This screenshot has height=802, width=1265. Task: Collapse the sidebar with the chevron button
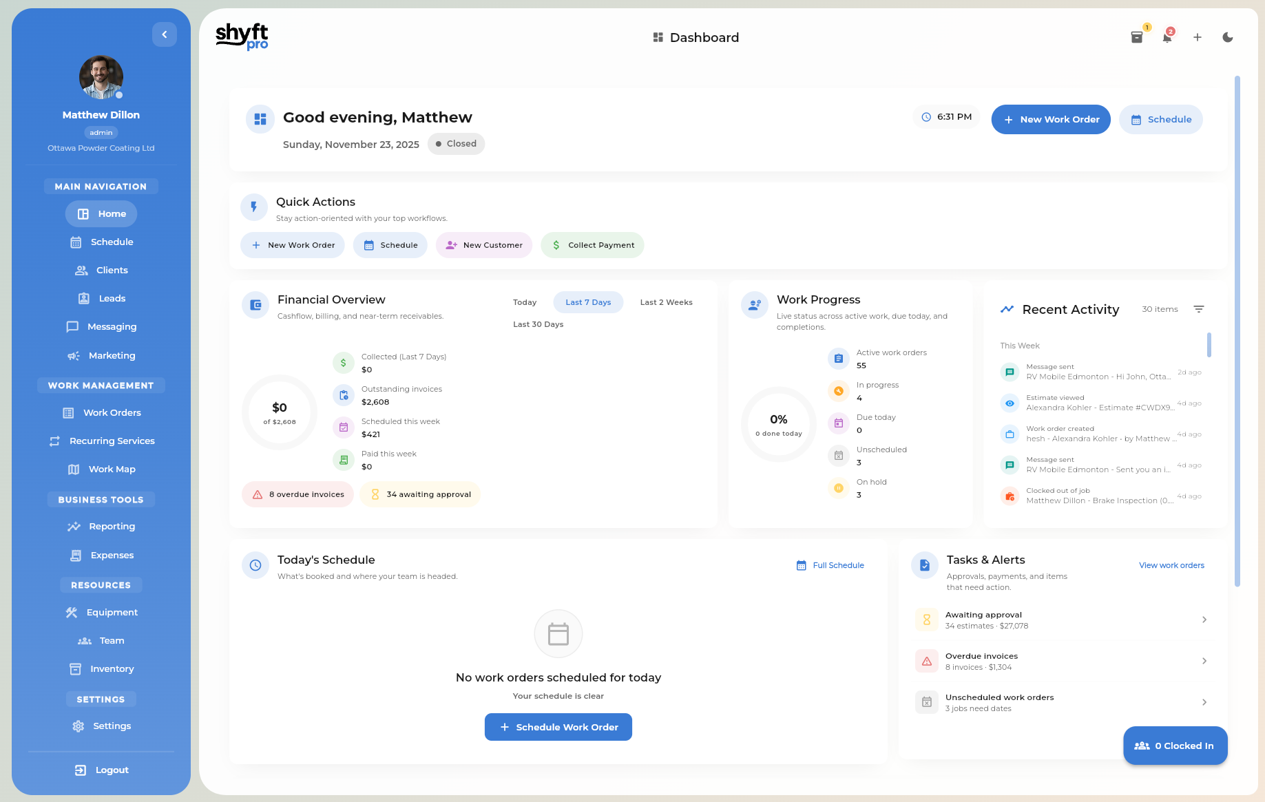pos(165,34)
